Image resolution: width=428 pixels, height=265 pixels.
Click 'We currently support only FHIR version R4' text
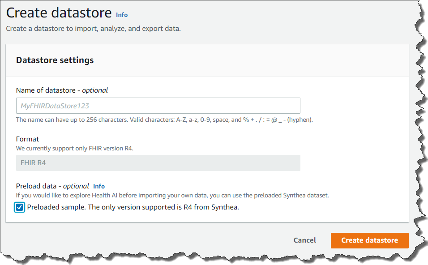[x=74, y=148]
